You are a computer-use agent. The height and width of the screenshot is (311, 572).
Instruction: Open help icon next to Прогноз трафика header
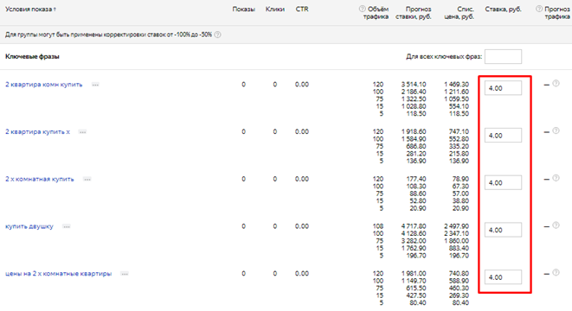click(x=539, y=9)
